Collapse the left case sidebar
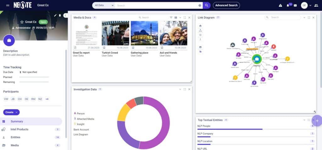 [x=65, y=15]
